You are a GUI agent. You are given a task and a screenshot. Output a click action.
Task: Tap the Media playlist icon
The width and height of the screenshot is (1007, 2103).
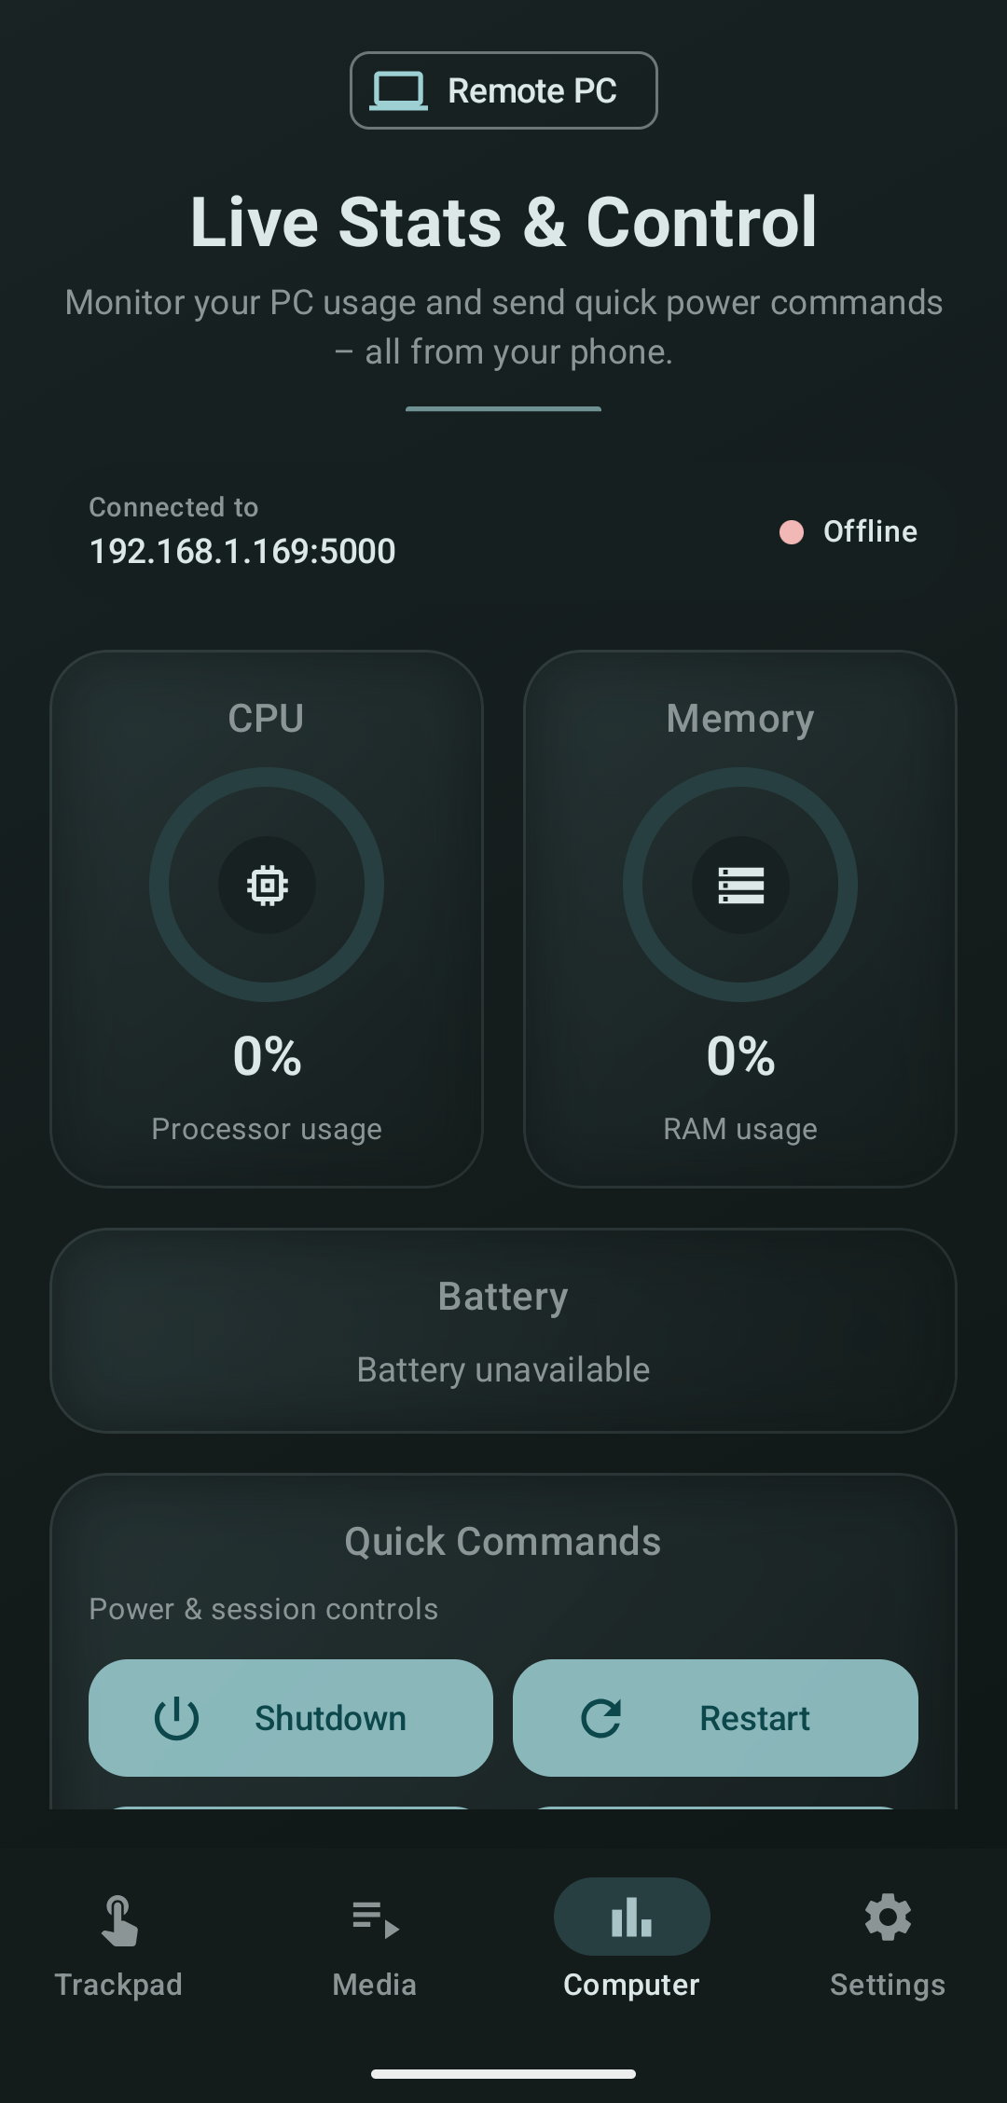coord(375,1918)
